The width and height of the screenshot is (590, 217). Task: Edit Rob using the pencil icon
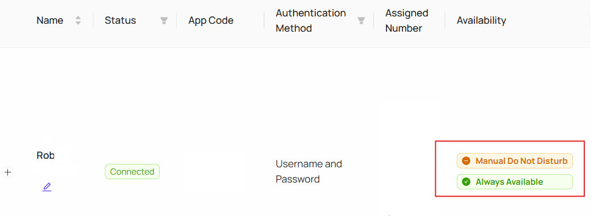click(46, 187)
